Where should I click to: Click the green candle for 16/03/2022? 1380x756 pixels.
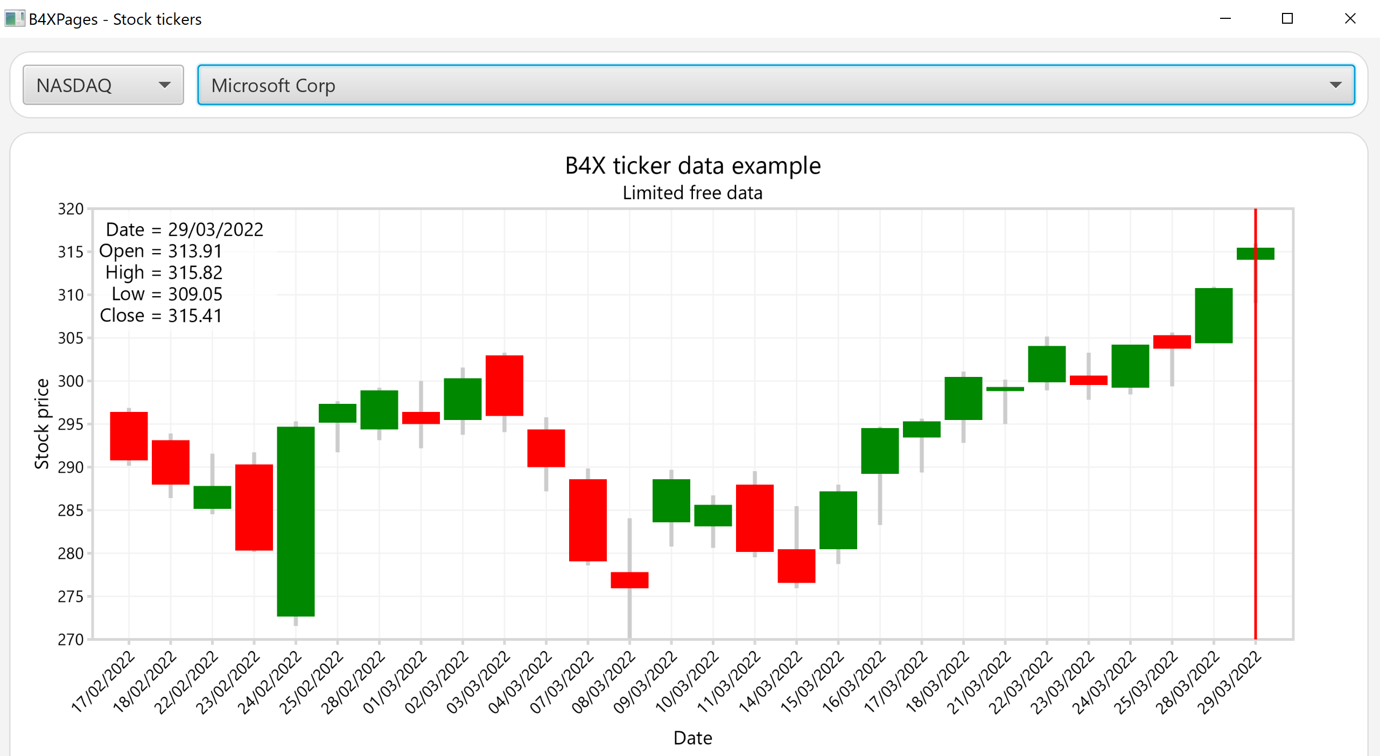[x=880, y=451]
